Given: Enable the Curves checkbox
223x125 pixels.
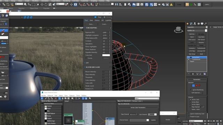Looking at the screenshot, I should click(86, 58).
